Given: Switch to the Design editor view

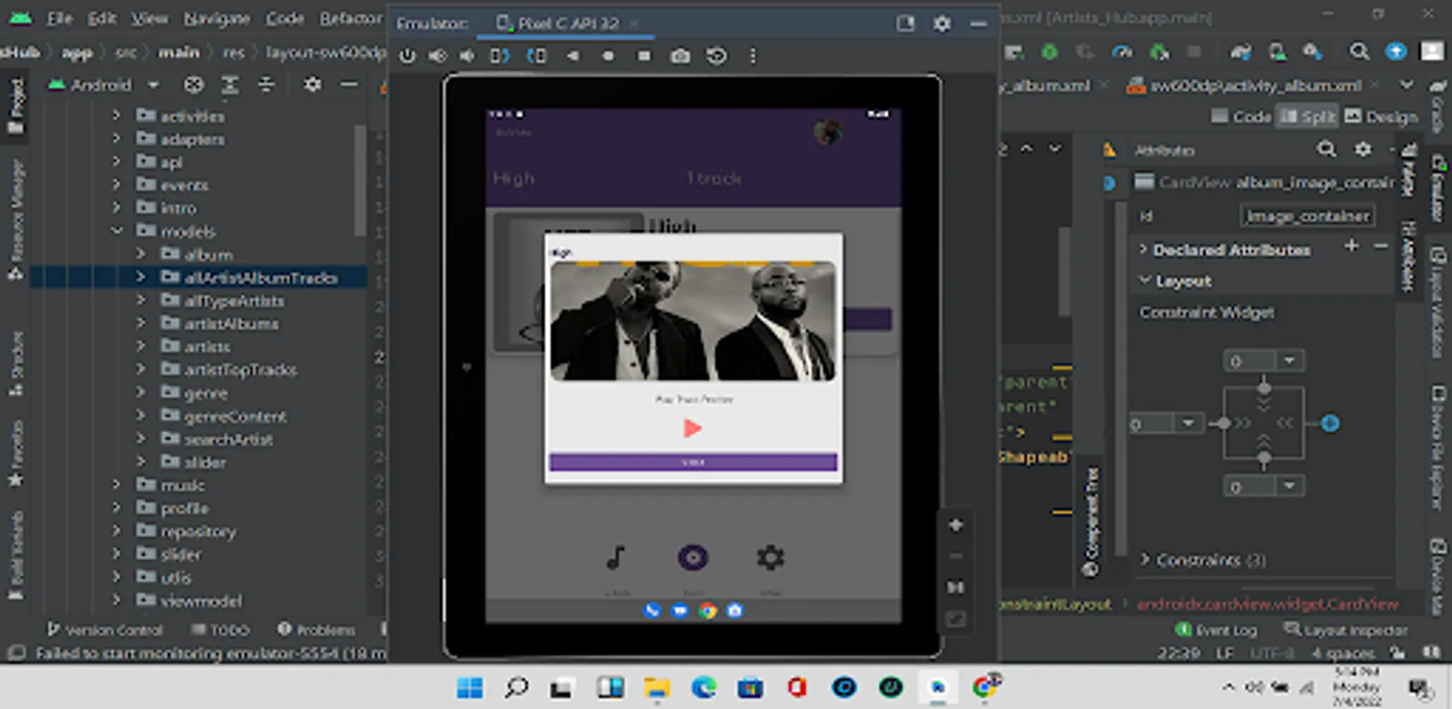Looking at the screenshot, I should [1381, 117].
